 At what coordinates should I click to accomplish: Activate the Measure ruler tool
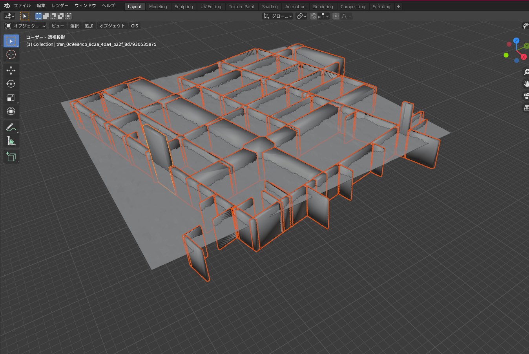click(11, 141)
